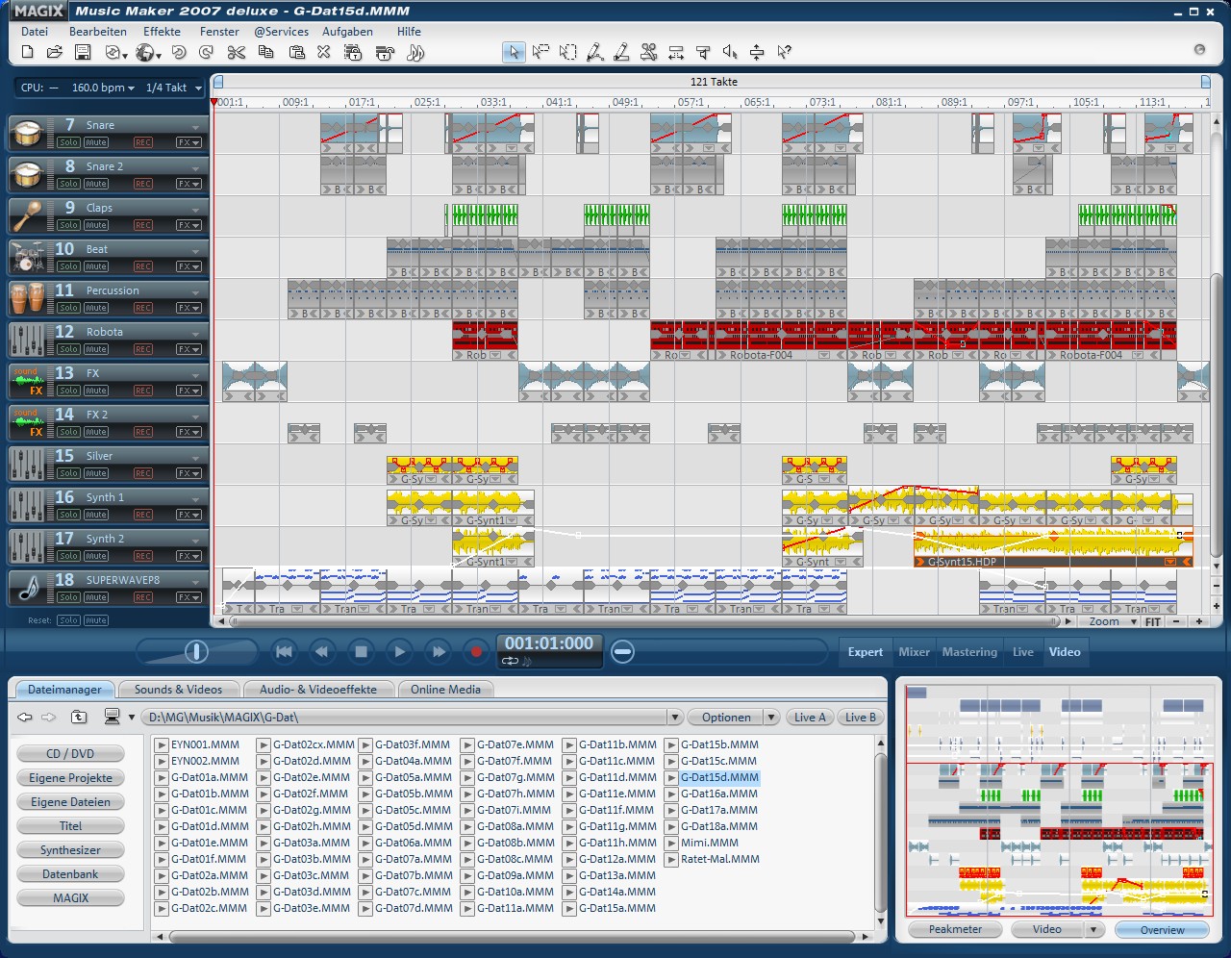Copy objects using the Copy icon
The width and height of the screenshot is (1231, 958).
pos(266,52)
